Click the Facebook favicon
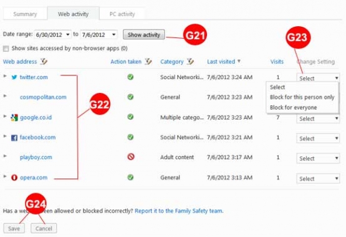The width and height of the screenshot is (346, 237). [x=14, y=138]
